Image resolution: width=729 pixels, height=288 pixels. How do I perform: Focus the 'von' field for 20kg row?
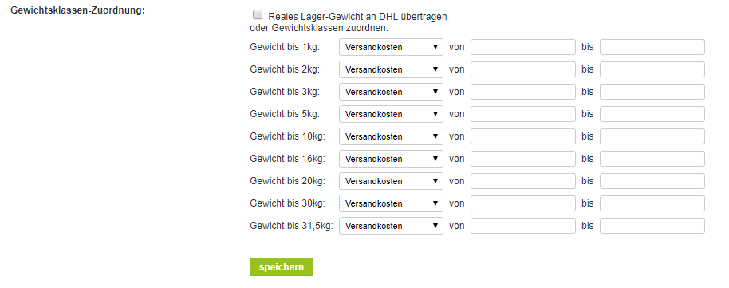(x=523, y=181)
